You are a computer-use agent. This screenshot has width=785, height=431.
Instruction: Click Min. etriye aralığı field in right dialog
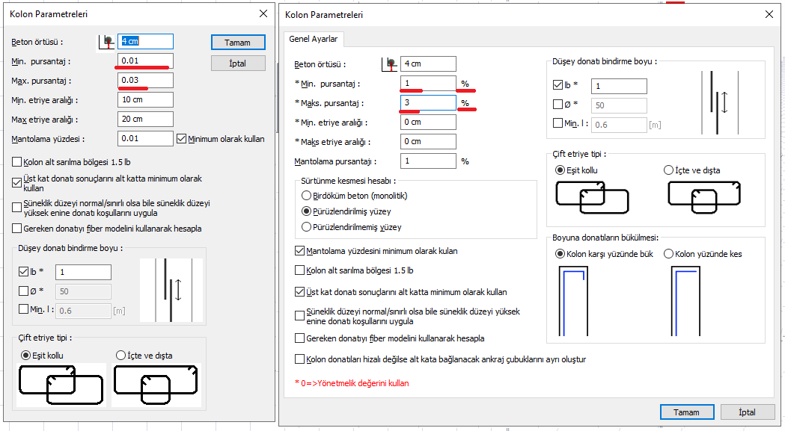[x=429, y=122]
